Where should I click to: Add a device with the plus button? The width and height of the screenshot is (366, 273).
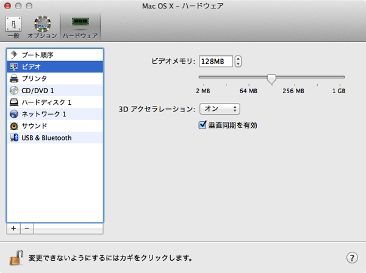pos(13,229)
